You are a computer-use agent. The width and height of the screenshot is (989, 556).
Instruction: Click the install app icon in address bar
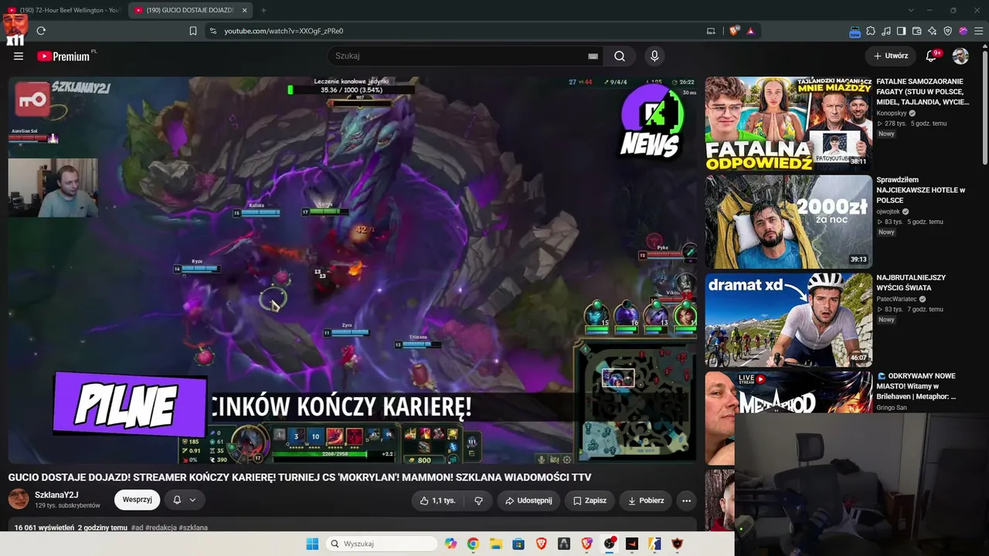pyautogui.click(x=711, y=31)
